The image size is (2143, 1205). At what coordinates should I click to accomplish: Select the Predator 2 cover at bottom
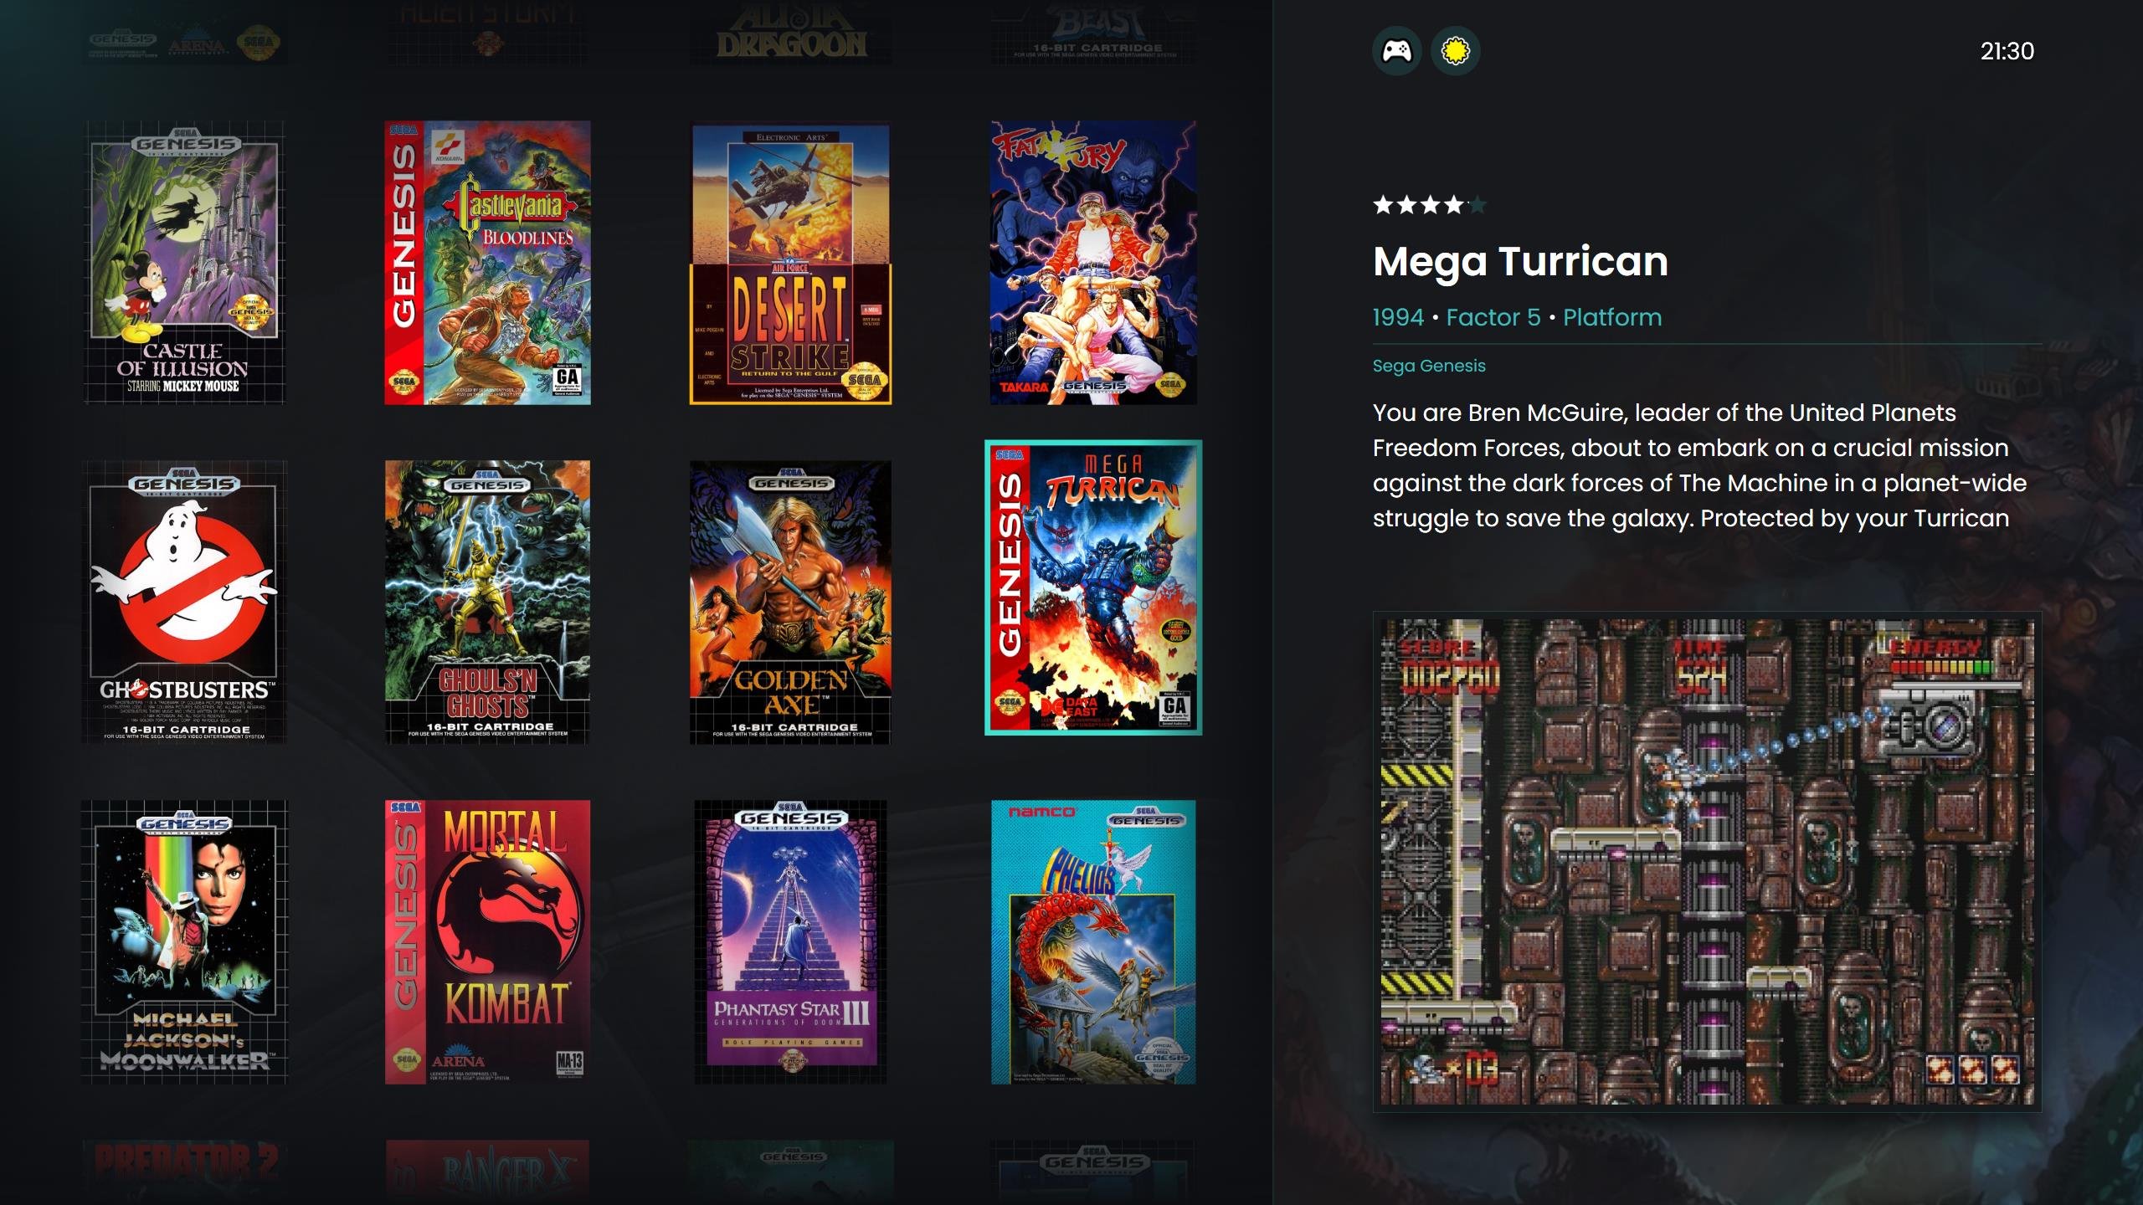[x=184, y=1172]
